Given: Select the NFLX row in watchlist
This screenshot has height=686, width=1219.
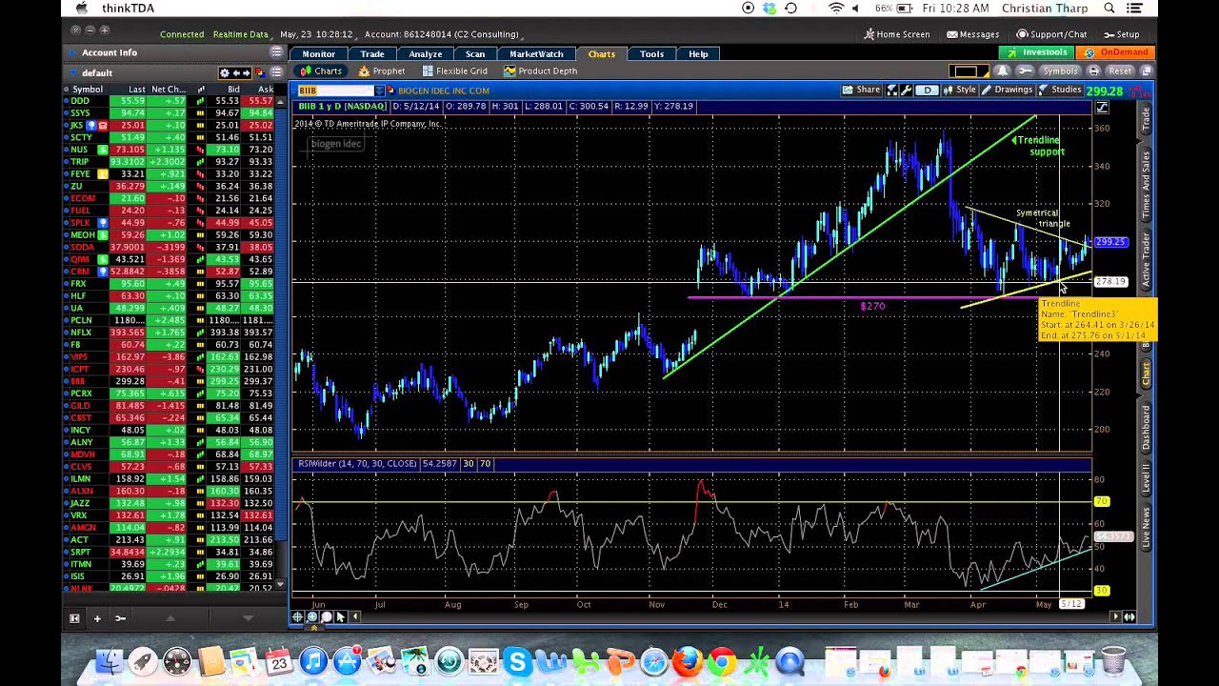Looking at the screenshot, I should click(170, 333).
